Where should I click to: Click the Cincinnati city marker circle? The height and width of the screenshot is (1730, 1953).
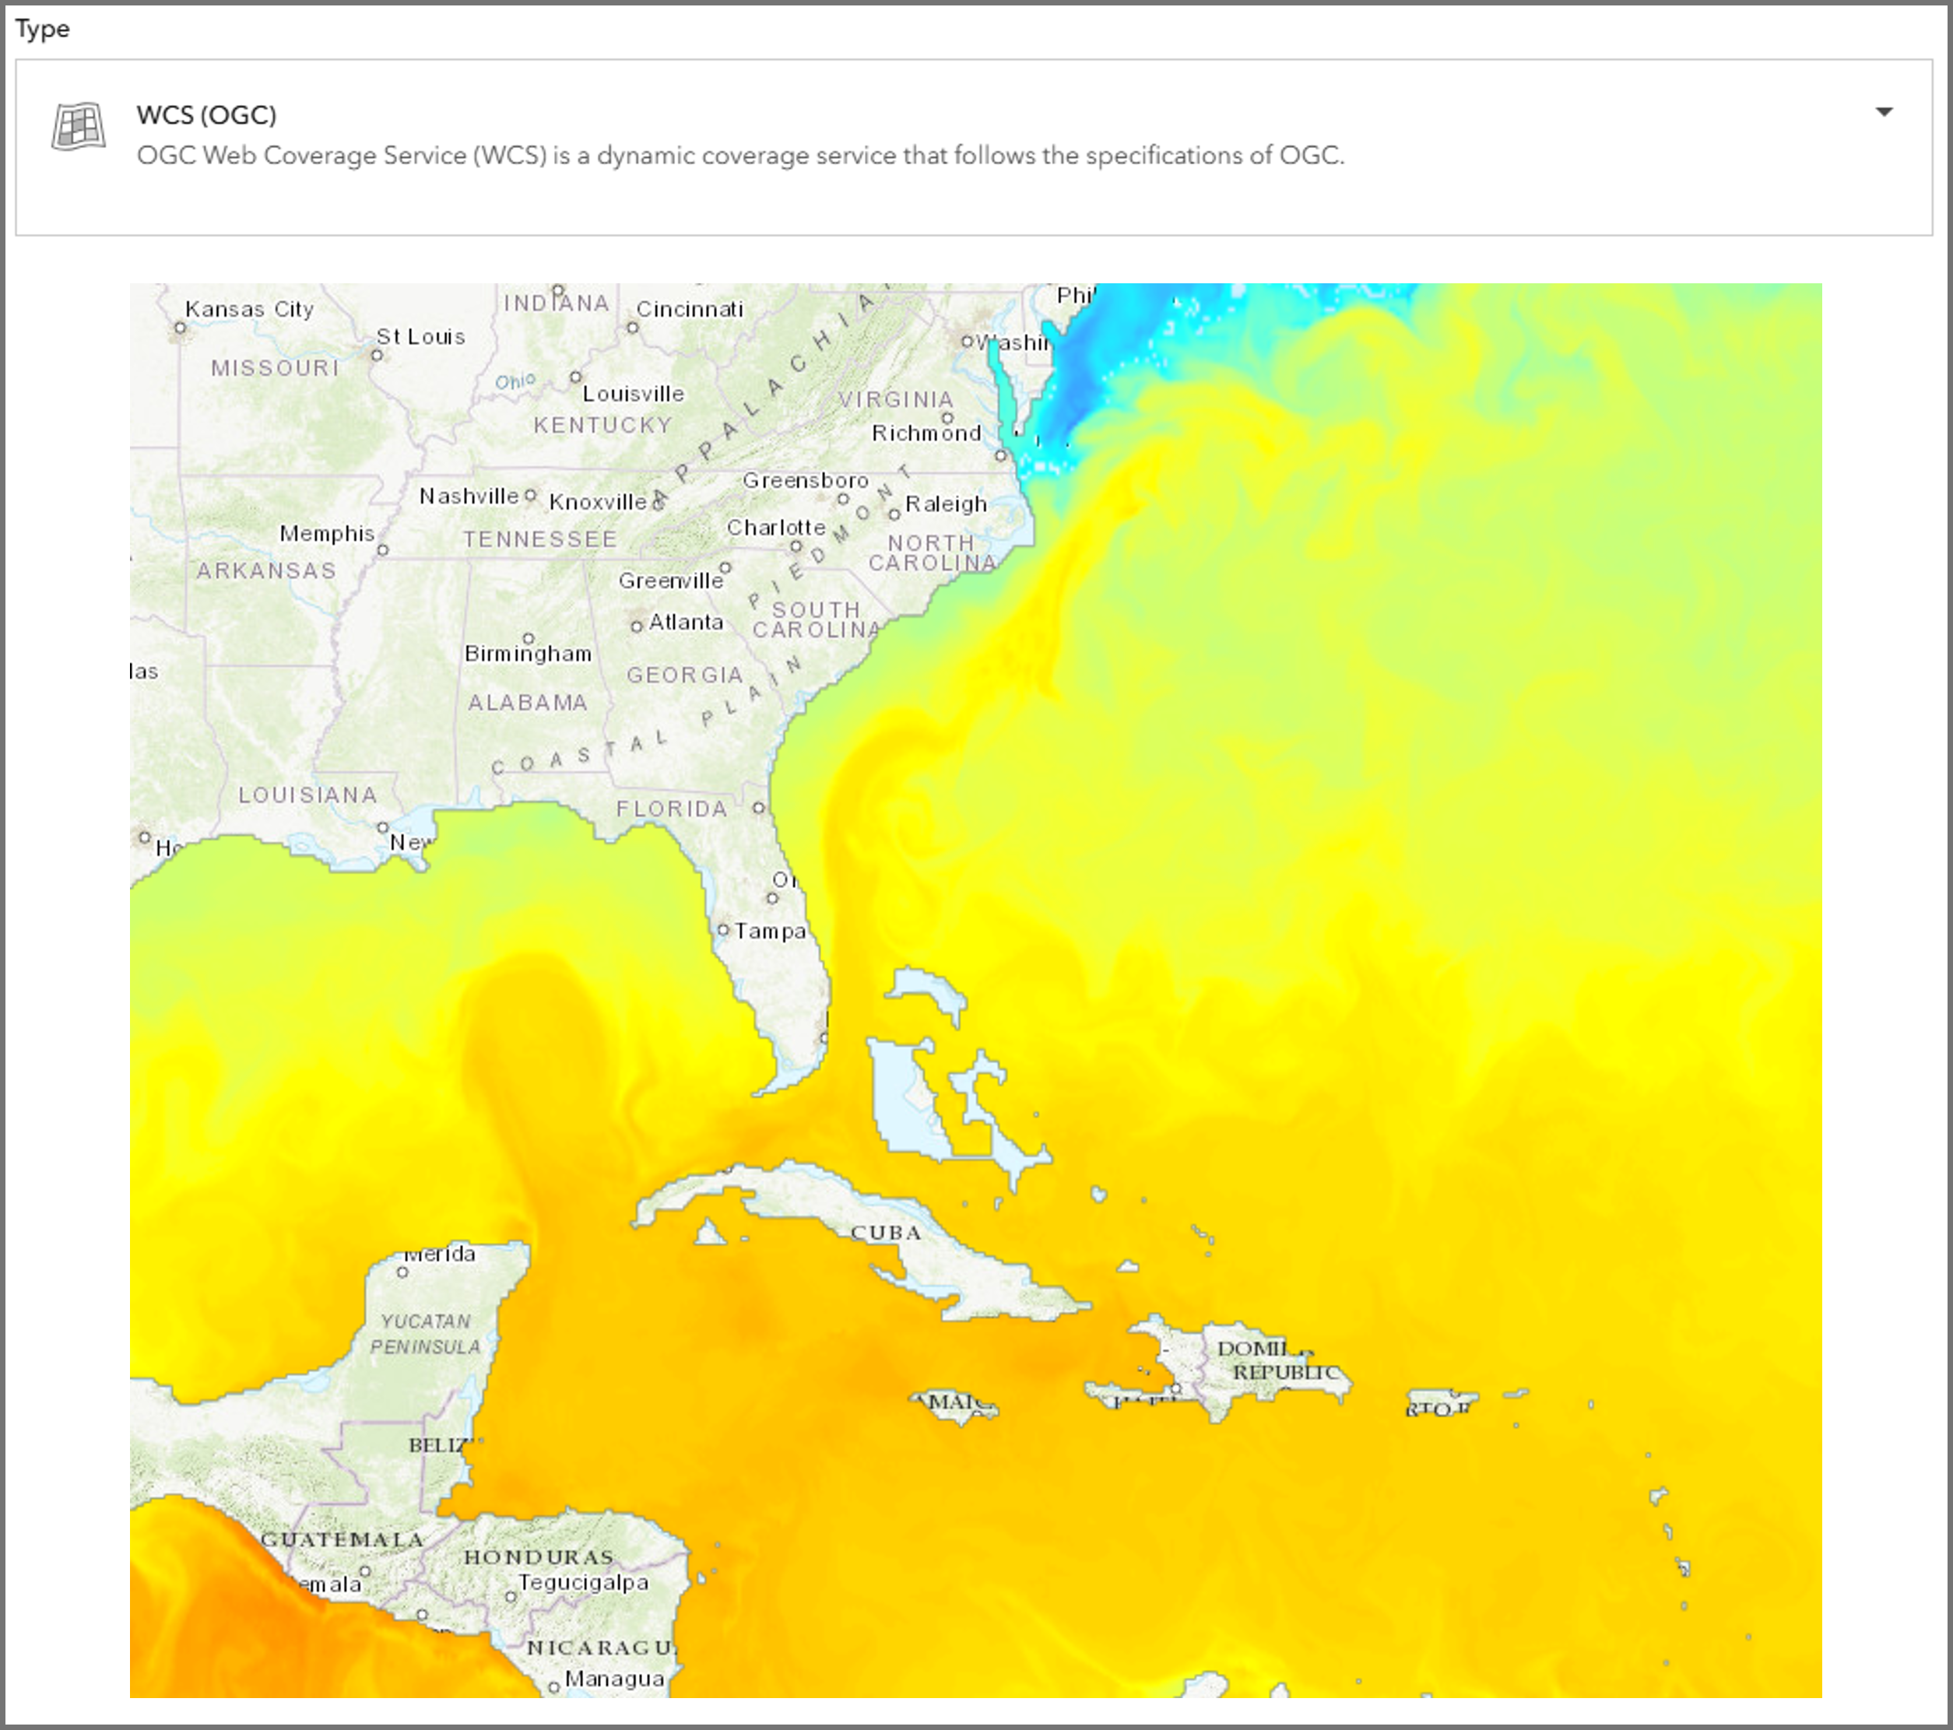(x=633, y=328)
